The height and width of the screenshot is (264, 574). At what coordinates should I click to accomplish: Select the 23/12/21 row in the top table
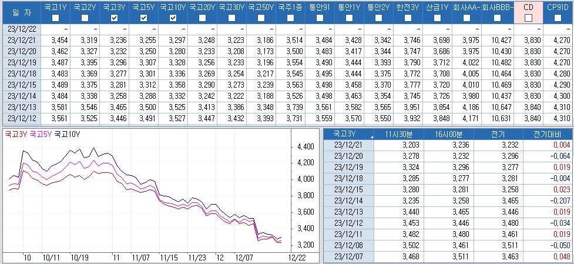[x=21, y=39]
